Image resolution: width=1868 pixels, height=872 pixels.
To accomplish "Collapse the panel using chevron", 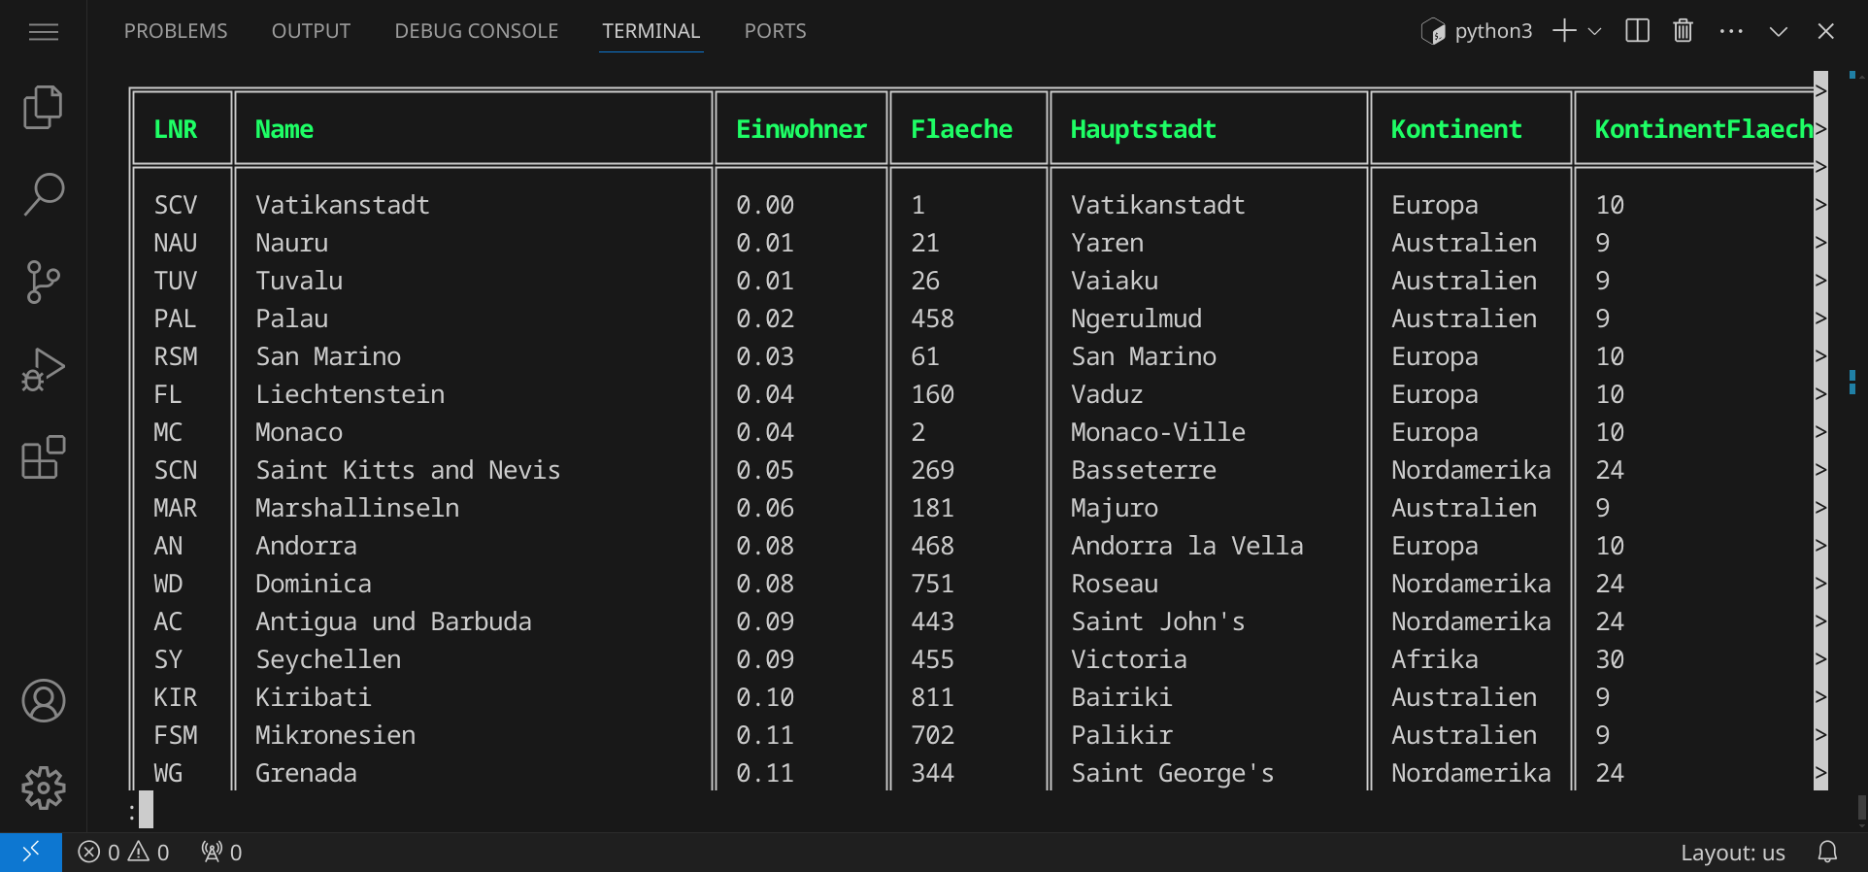I will (x=1778, y=31).
